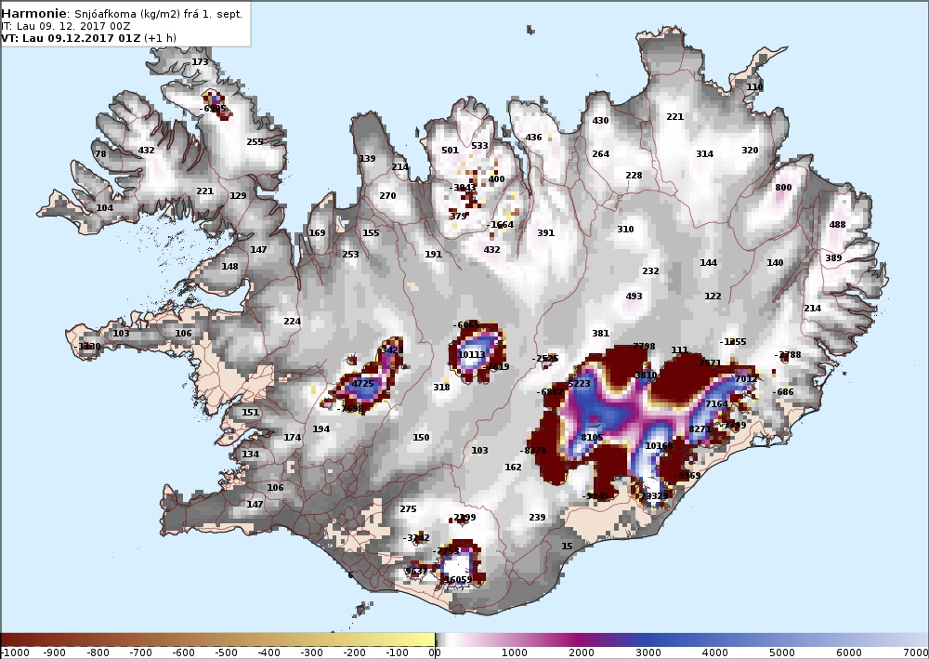Click the snow value 173 on the map
Viewport: 929px width, 659px height.
(201, 61)
